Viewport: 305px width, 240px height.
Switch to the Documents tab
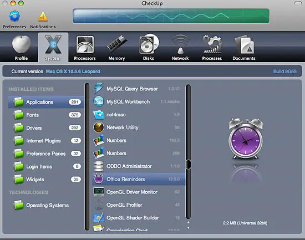244,48
